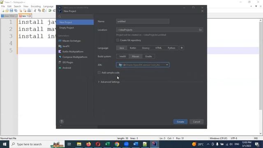This screenshot has height=148, width=263.
Task: Add another language with plus button
Action: tap(182, 48)
